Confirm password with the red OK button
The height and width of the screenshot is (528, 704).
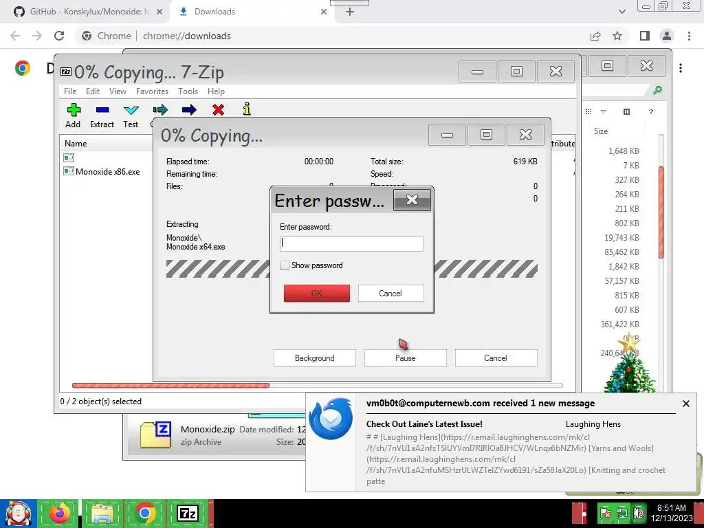316,293
